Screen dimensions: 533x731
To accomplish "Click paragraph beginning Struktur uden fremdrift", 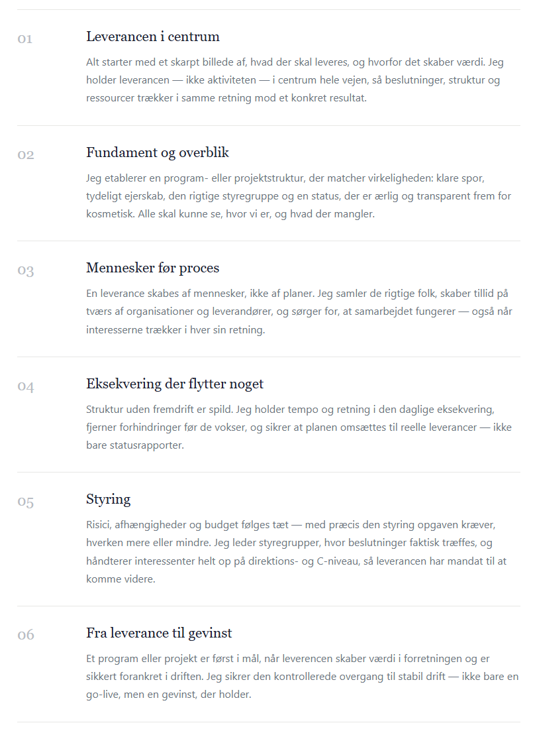I will [x=299, y=427].
